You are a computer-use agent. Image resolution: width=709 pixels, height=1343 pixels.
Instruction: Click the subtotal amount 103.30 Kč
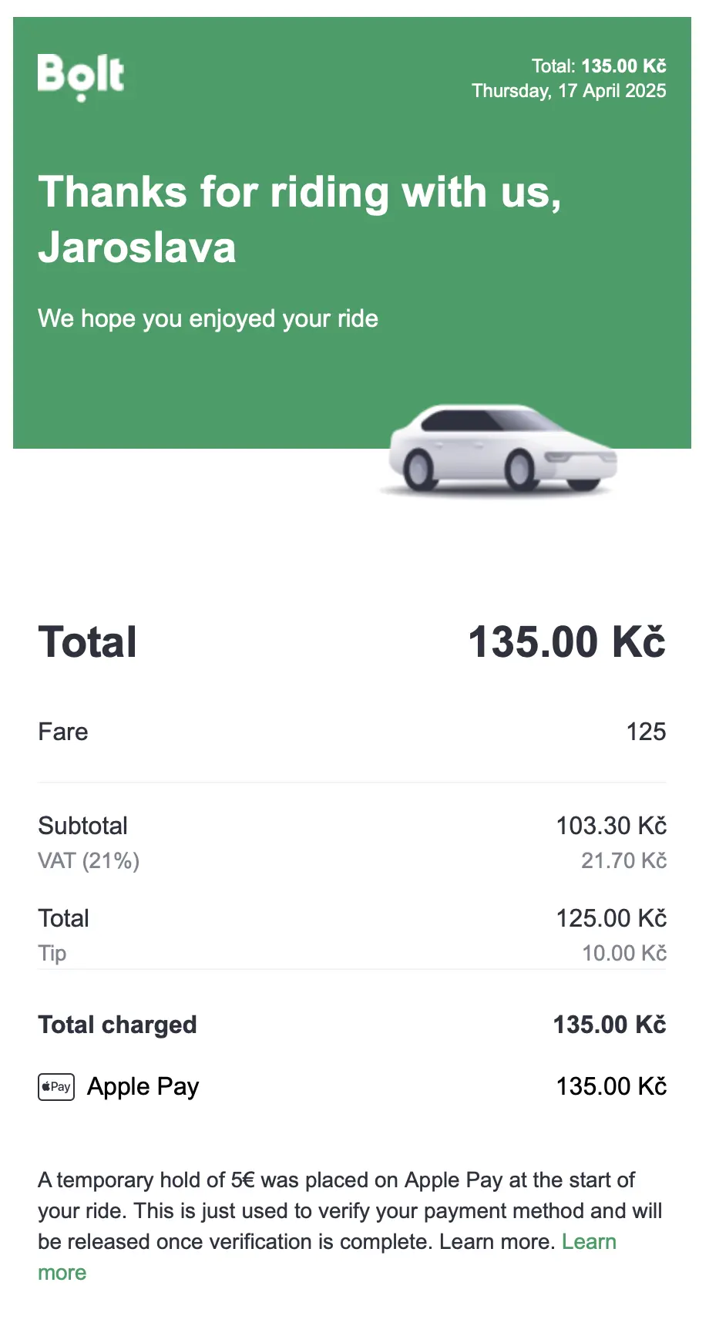point(611,826)
